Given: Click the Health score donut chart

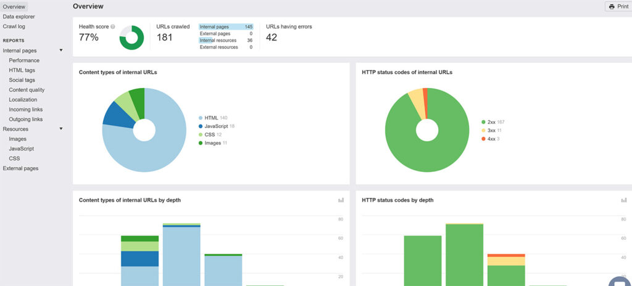Looking at the screenshot, I should point(131,38).
